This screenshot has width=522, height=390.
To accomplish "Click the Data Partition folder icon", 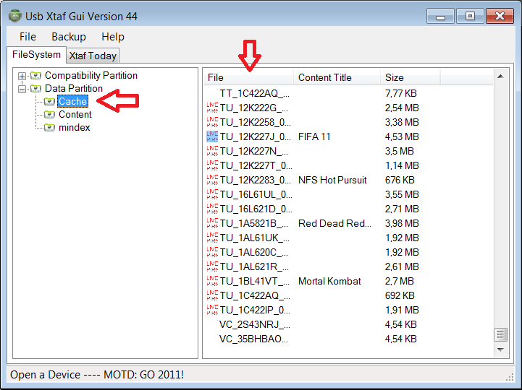I will [35, 89].
